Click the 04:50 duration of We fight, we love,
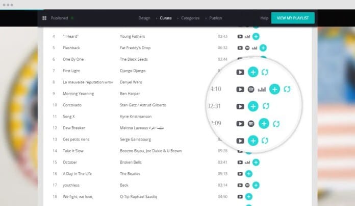 tap(222, 197)
